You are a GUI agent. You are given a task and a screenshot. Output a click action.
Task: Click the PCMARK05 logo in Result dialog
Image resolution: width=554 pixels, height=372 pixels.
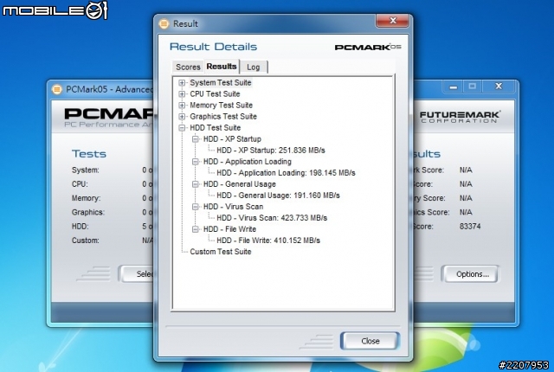pyautogui.click(x=368, y=47)
